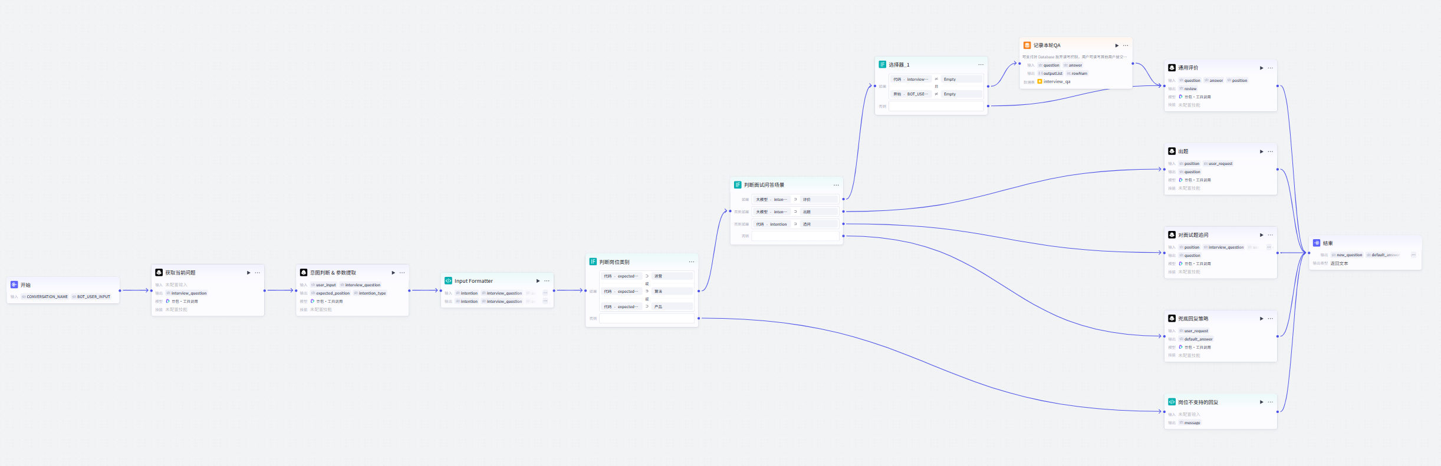Expand hidden input parameters on 对面试题追问
The image size is (1441, 466).
tap(1269, 247)
